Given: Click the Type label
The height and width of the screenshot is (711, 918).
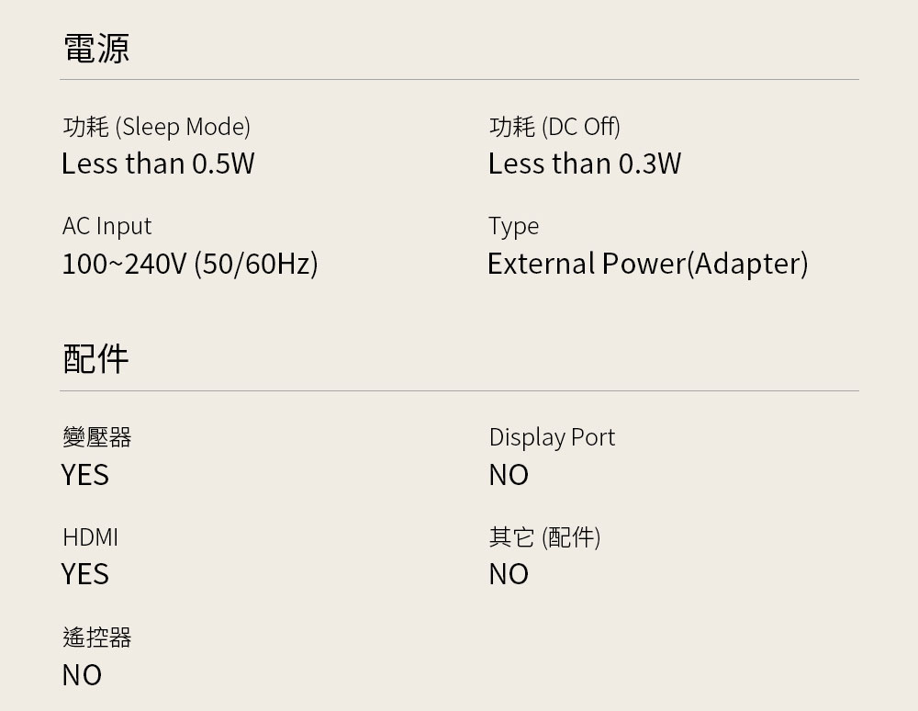Looking at the screenshot, I should tap(514, 226).
